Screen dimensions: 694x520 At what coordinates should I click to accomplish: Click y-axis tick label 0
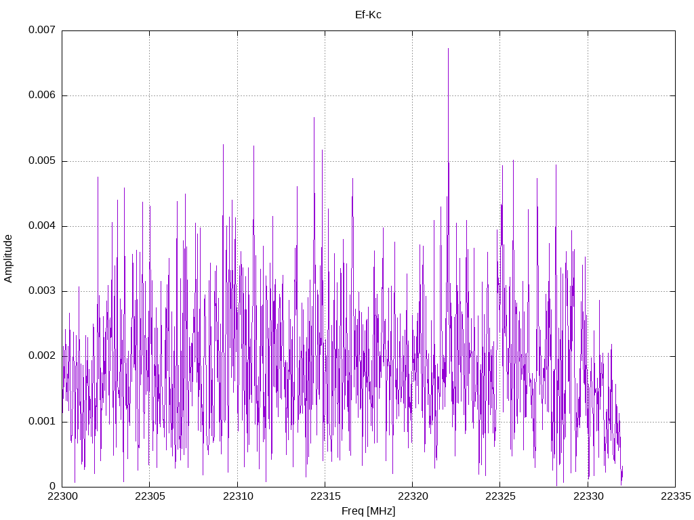pyautogui.click(x=53, y=486)
